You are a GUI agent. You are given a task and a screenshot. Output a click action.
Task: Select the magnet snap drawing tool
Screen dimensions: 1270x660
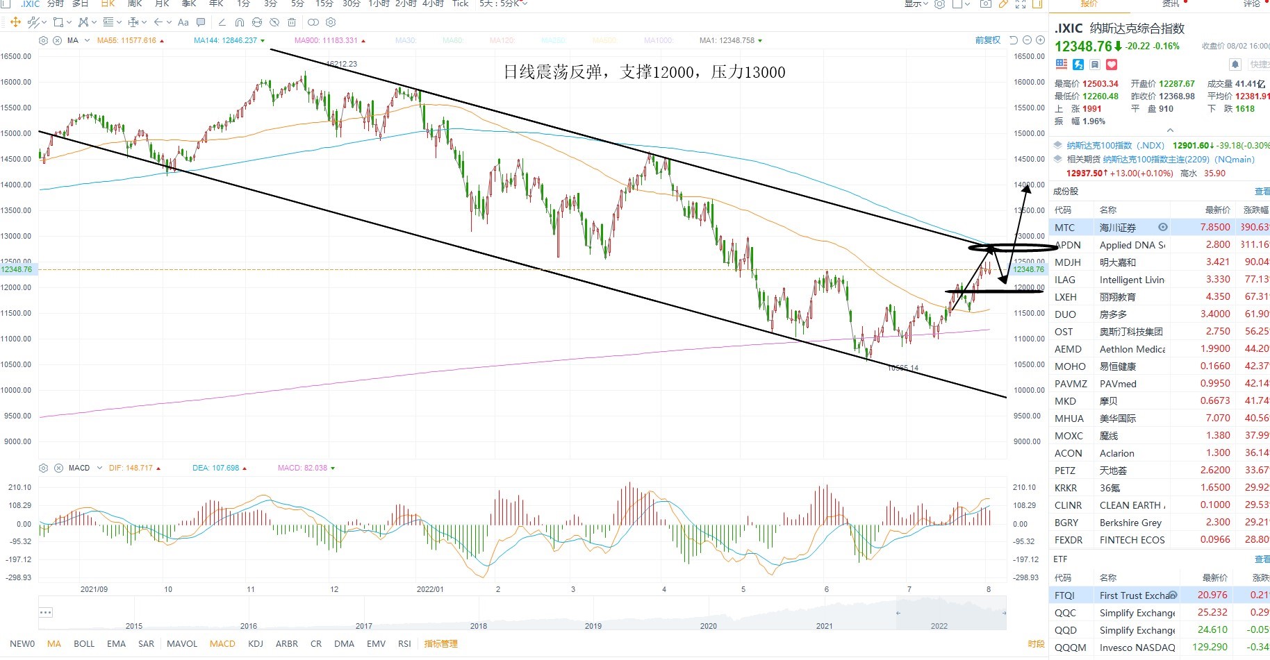240,22
